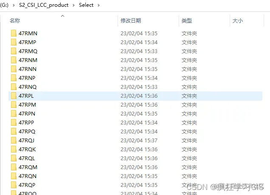Click the 47RMQ folder icon
The image size is (270, 195).
tap(14, 51)
